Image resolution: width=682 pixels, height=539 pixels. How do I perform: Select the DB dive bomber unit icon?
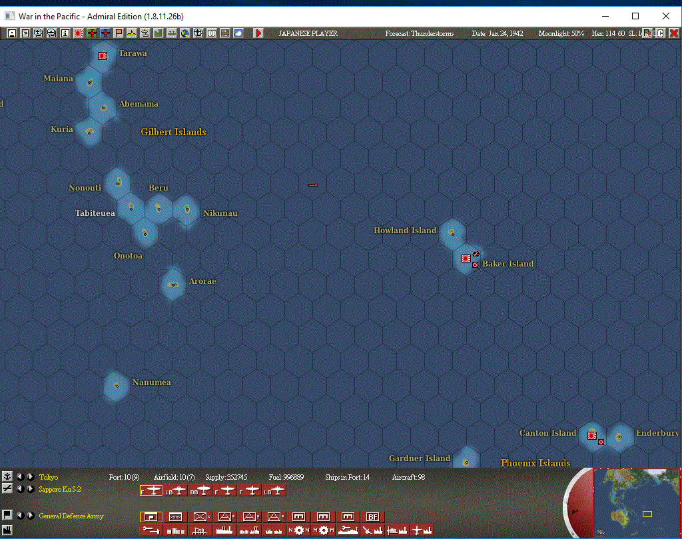[x=200, y=491]
